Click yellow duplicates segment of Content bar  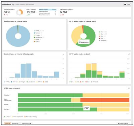(x=113, y=109)
